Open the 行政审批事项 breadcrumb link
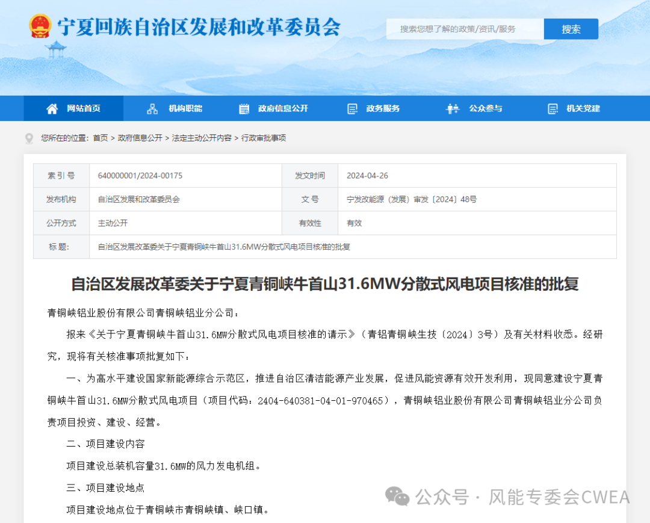This screenshot has height=523, width=650. tap(265, 138)
